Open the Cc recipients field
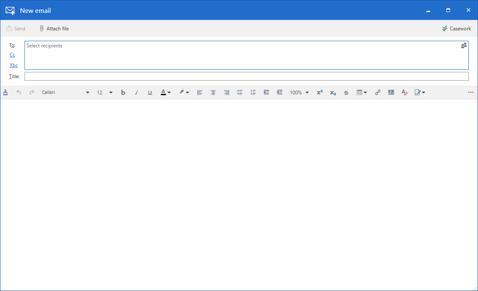Screen dimensions: 478x291 tap(12, 55)
